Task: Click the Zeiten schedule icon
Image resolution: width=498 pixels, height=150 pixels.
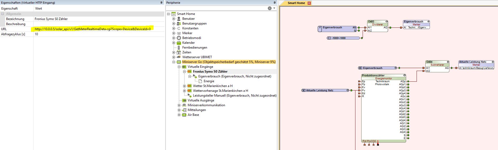Action: (x=179, y=52)
